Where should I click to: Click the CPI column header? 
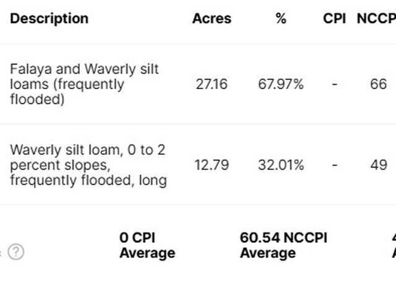click(334, 19)
